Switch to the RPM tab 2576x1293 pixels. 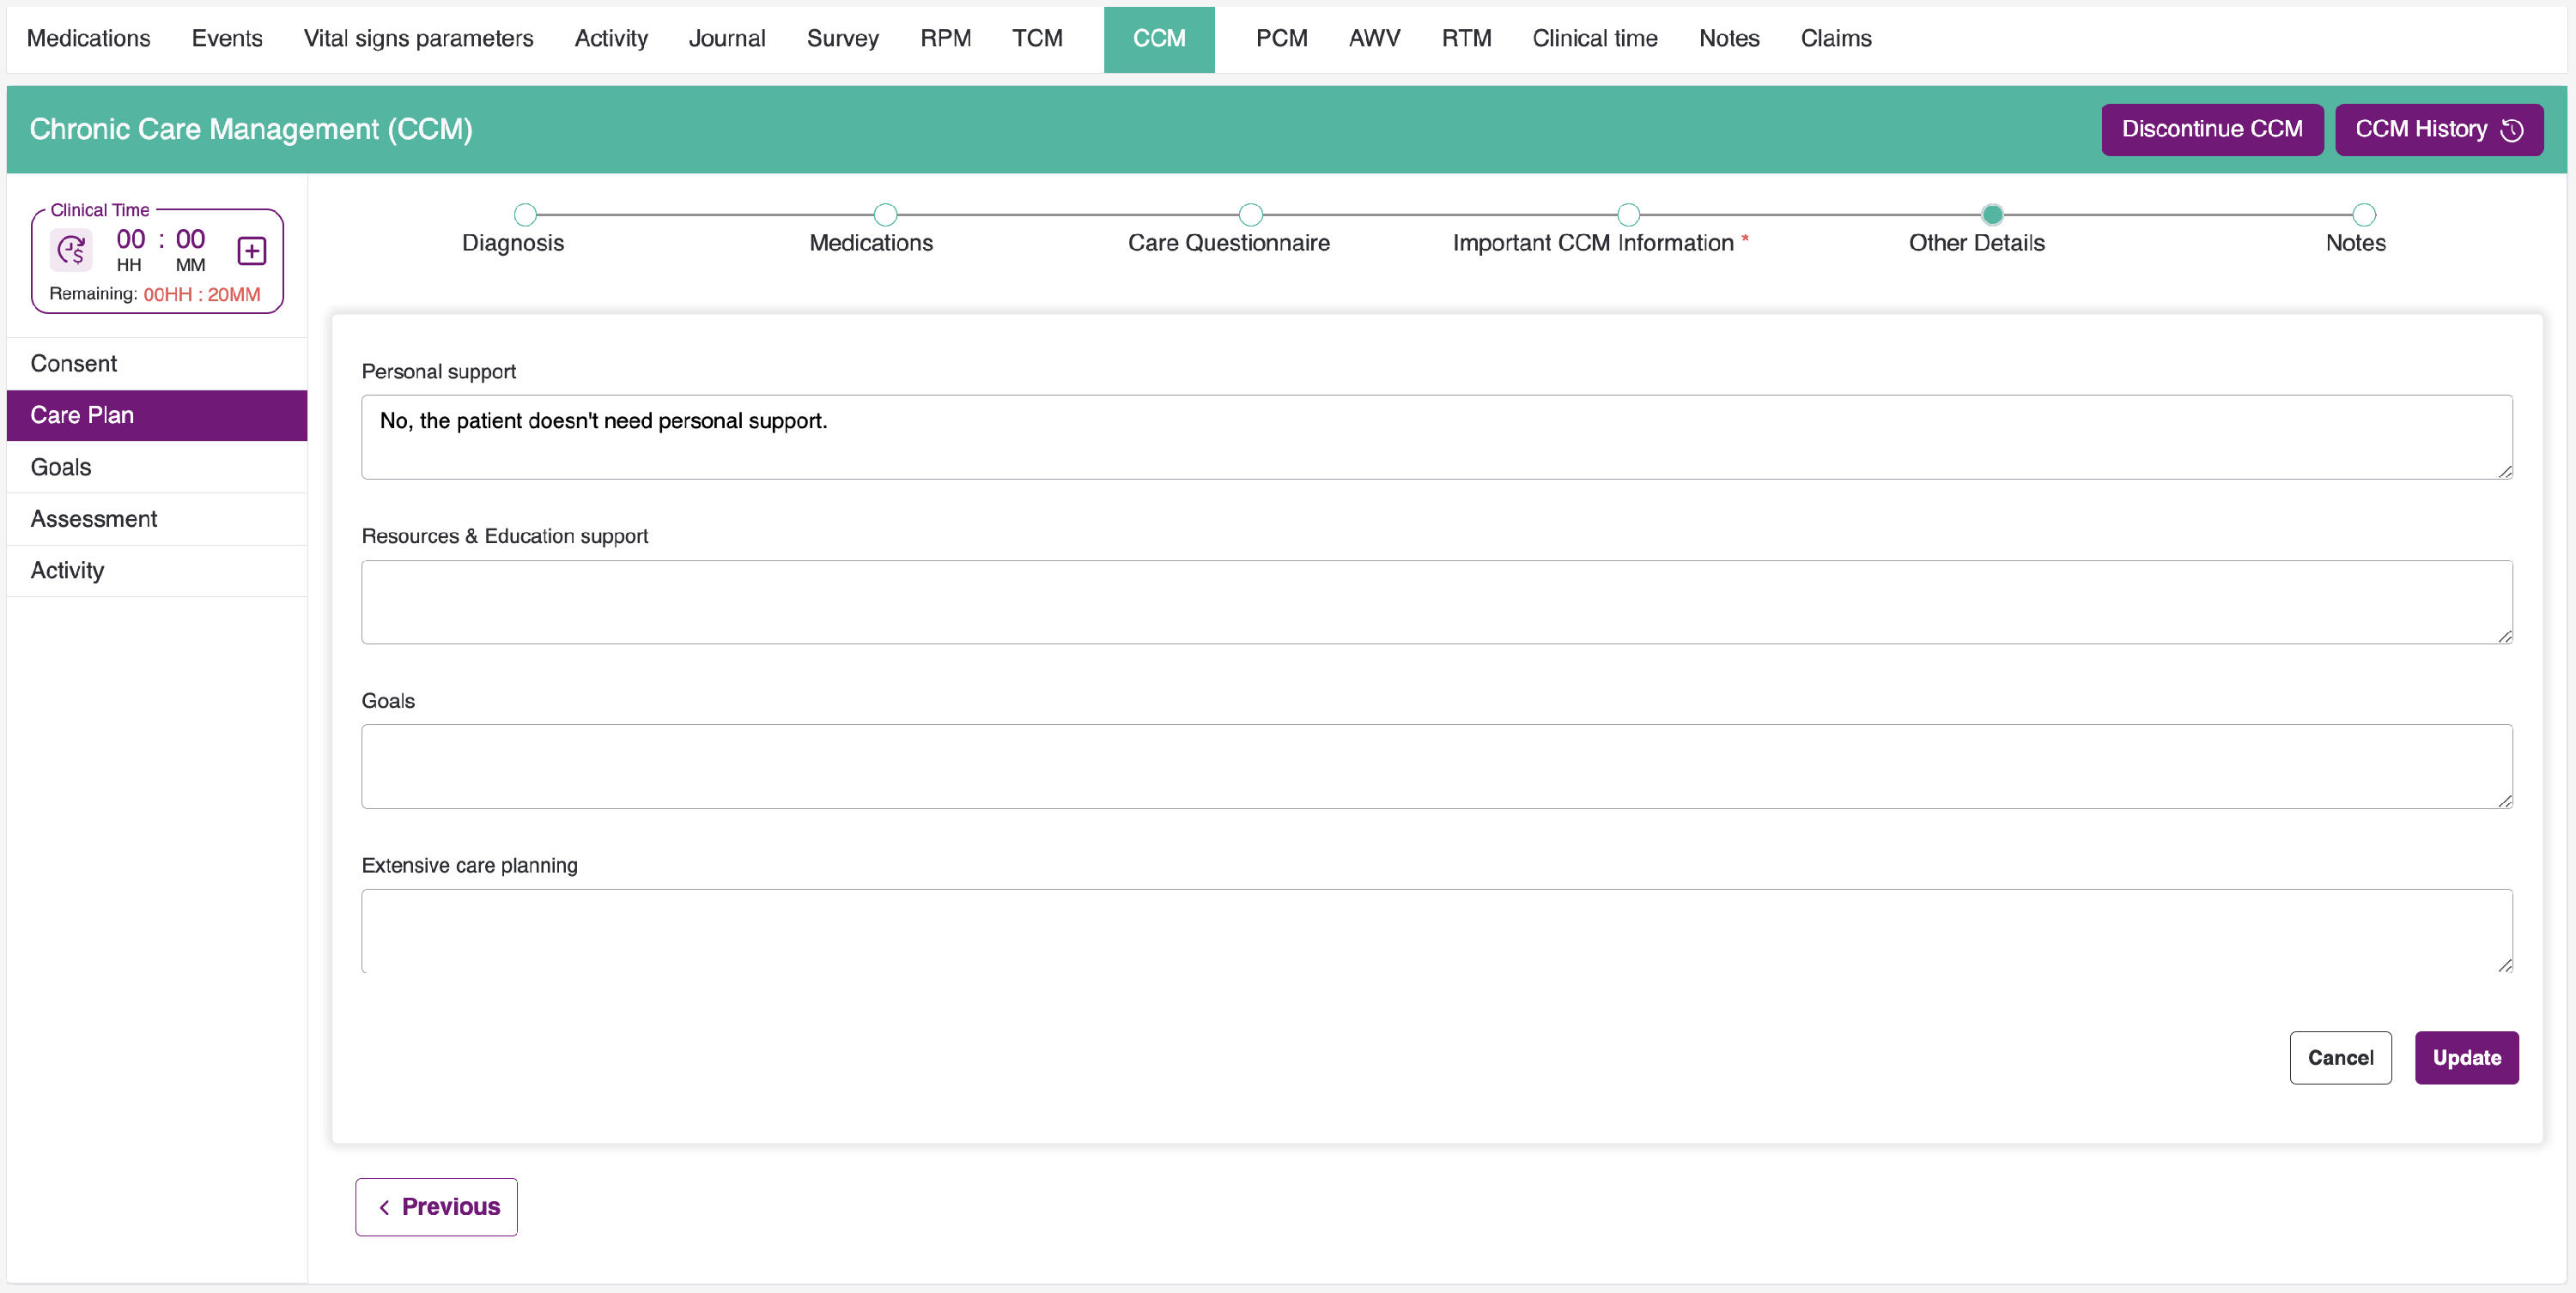[x=945, y=39]
